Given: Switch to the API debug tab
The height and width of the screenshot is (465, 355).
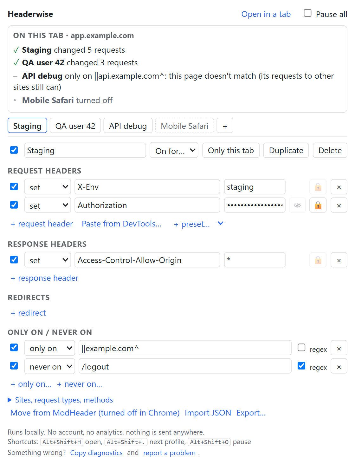Looking at the screenshot, I should click(x=128, y=126).
